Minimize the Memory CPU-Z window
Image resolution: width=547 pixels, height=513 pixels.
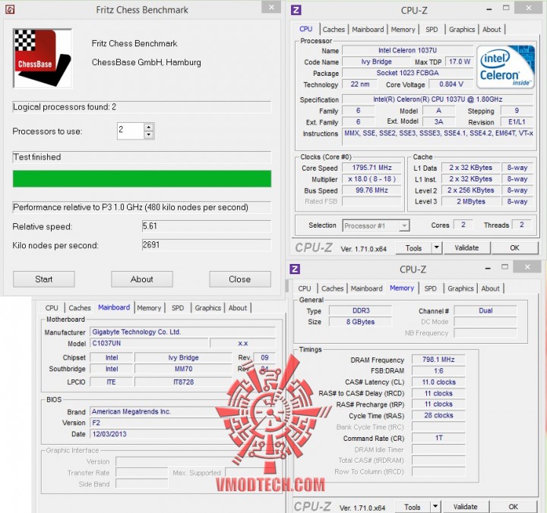[488, 268]
